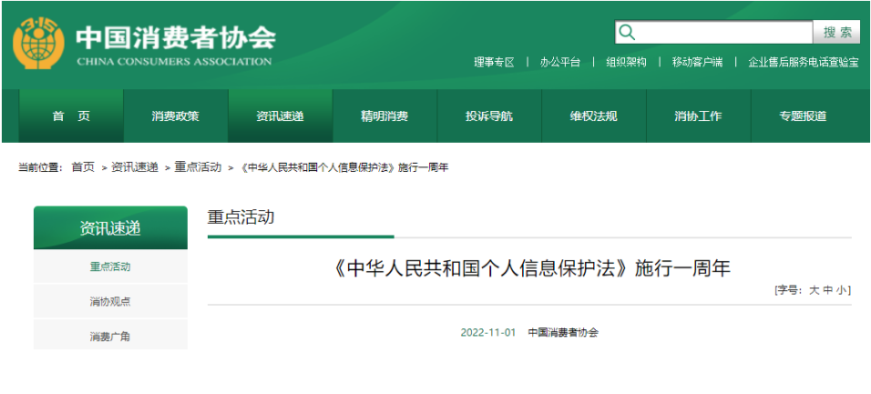
Task: Go to 办公平台 in top links
Action: coord(559,62)
